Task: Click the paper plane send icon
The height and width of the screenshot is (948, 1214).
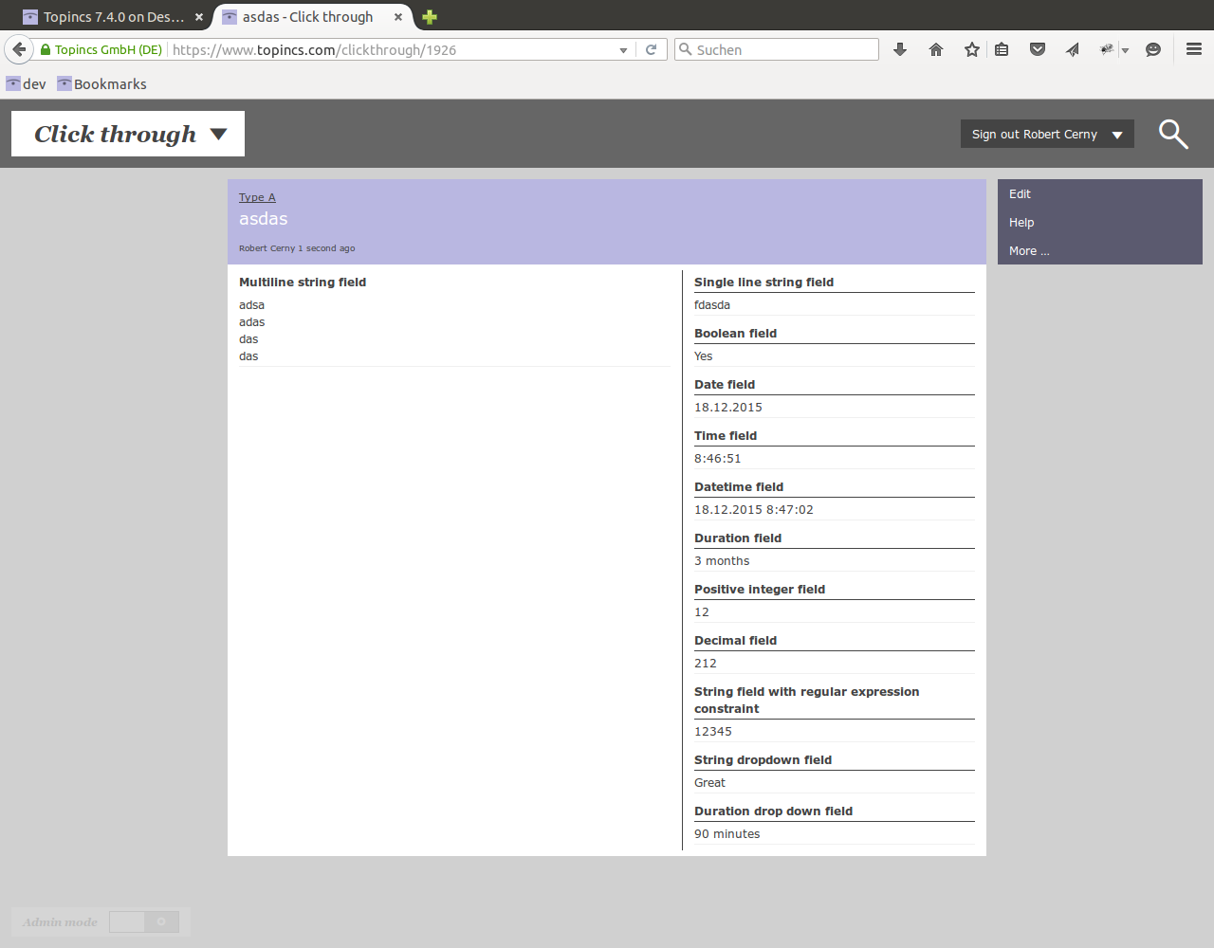Action: point(1073,49)
